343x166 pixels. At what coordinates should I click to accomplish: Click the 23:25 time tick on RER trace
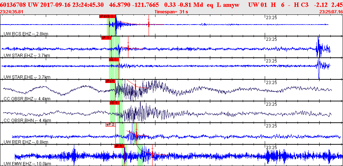click(271, 126)
